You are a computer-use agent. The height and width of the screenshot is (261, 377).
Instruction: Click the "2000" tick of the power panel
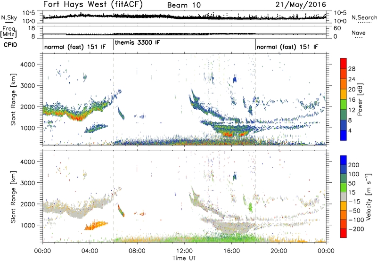click(x=27, y=106)
